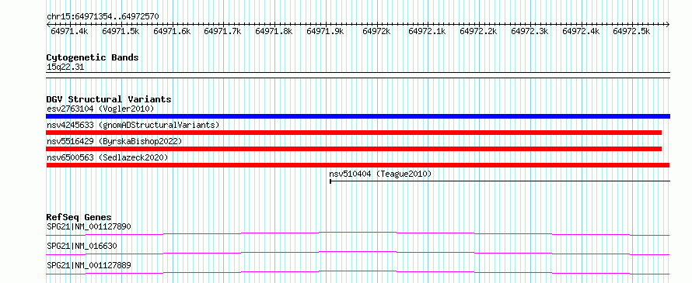The image size is (692, 283).
Task: Click ruler tick labeled 64972k
Action: point(376,31)
